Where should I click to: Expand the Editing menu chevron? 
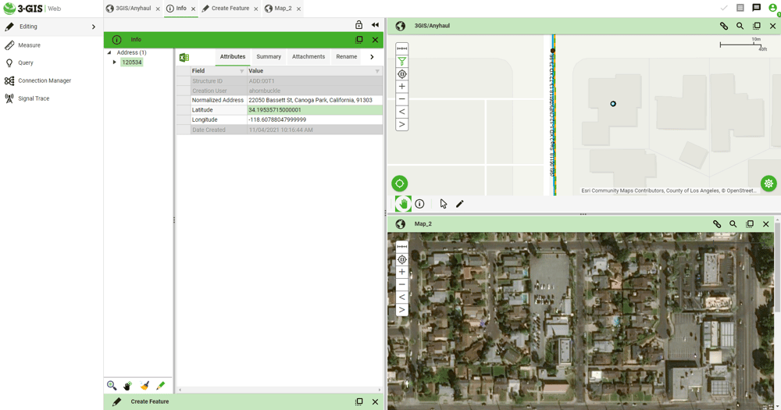[x=94, y=27]
